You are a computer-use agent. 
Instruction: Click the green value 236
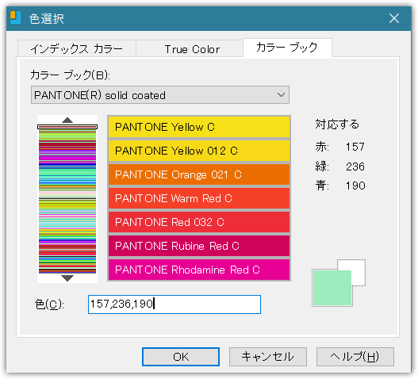click(355, 167)
